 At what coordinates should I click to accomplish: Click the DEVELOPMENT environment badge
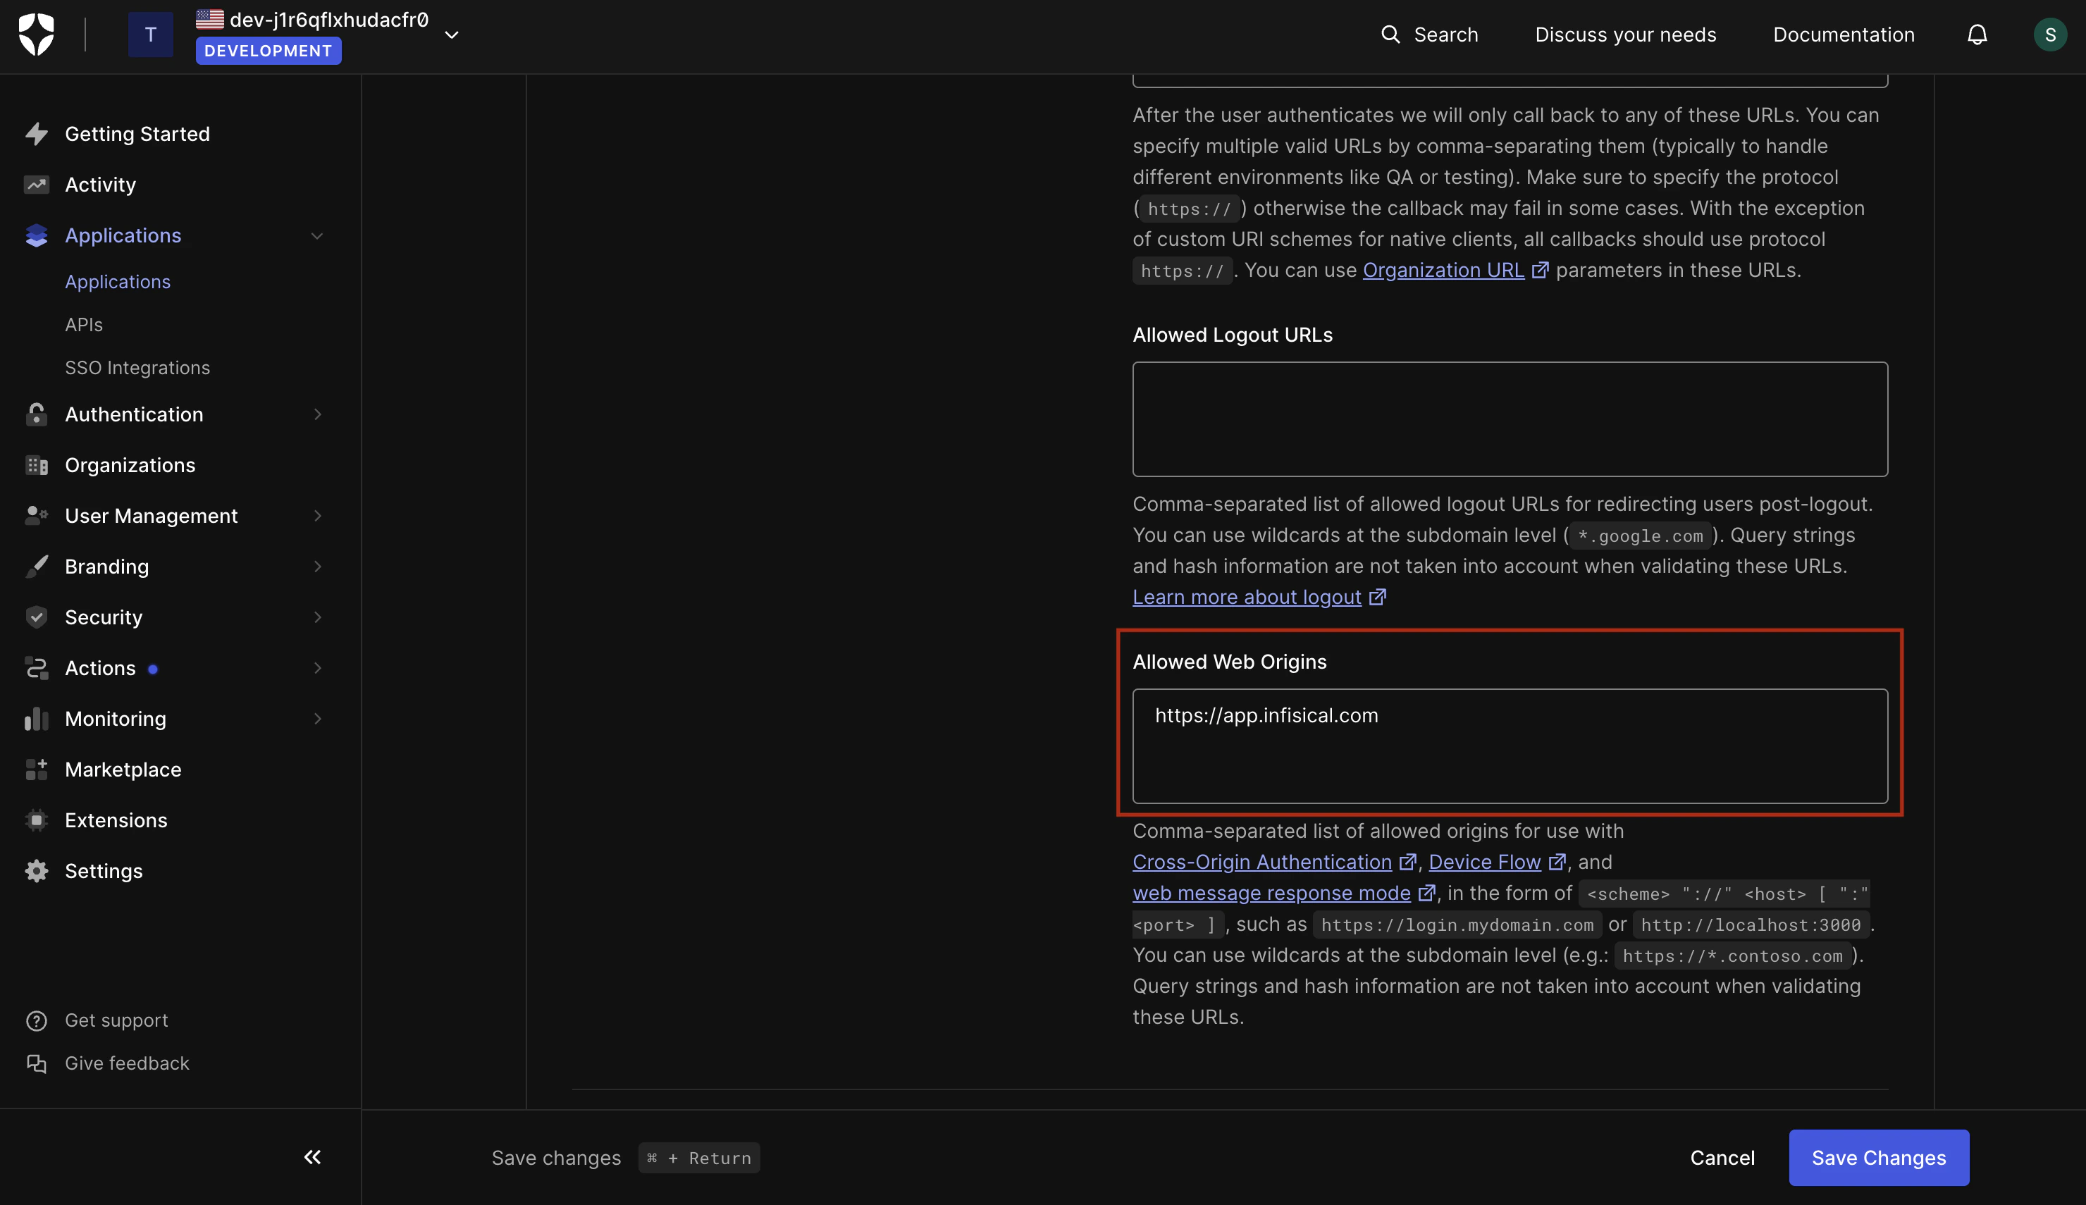tap(268, 51)
